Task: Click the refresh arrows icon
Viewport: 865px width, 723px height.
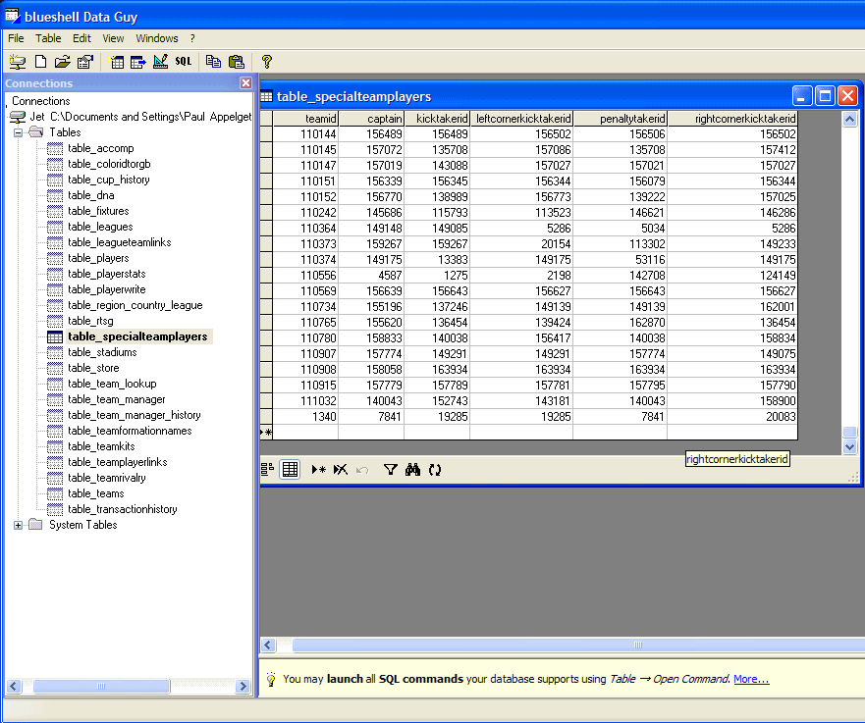Action: point(435,470)
